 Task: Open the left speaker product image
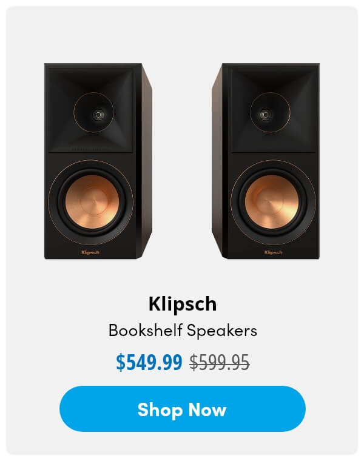[x=98, y=161]
